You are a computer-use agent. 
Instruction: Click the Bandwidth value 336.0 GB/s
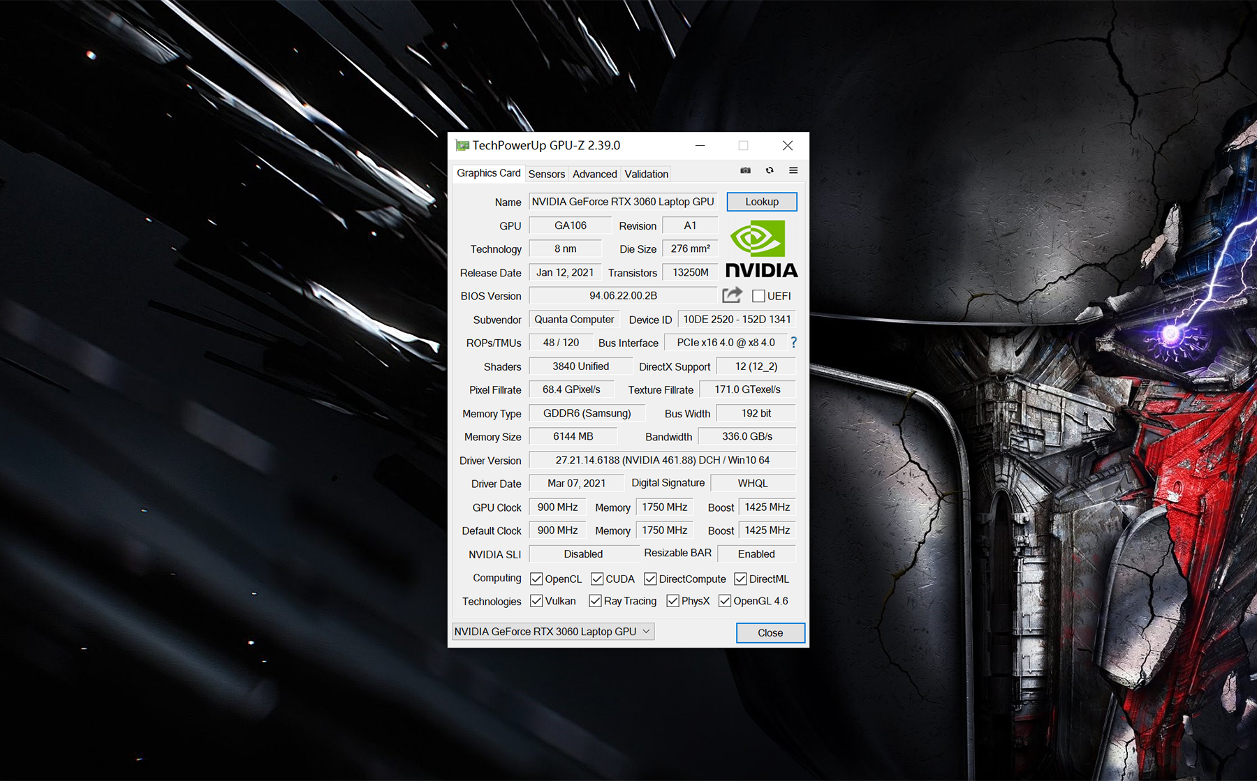pos(747,436)
